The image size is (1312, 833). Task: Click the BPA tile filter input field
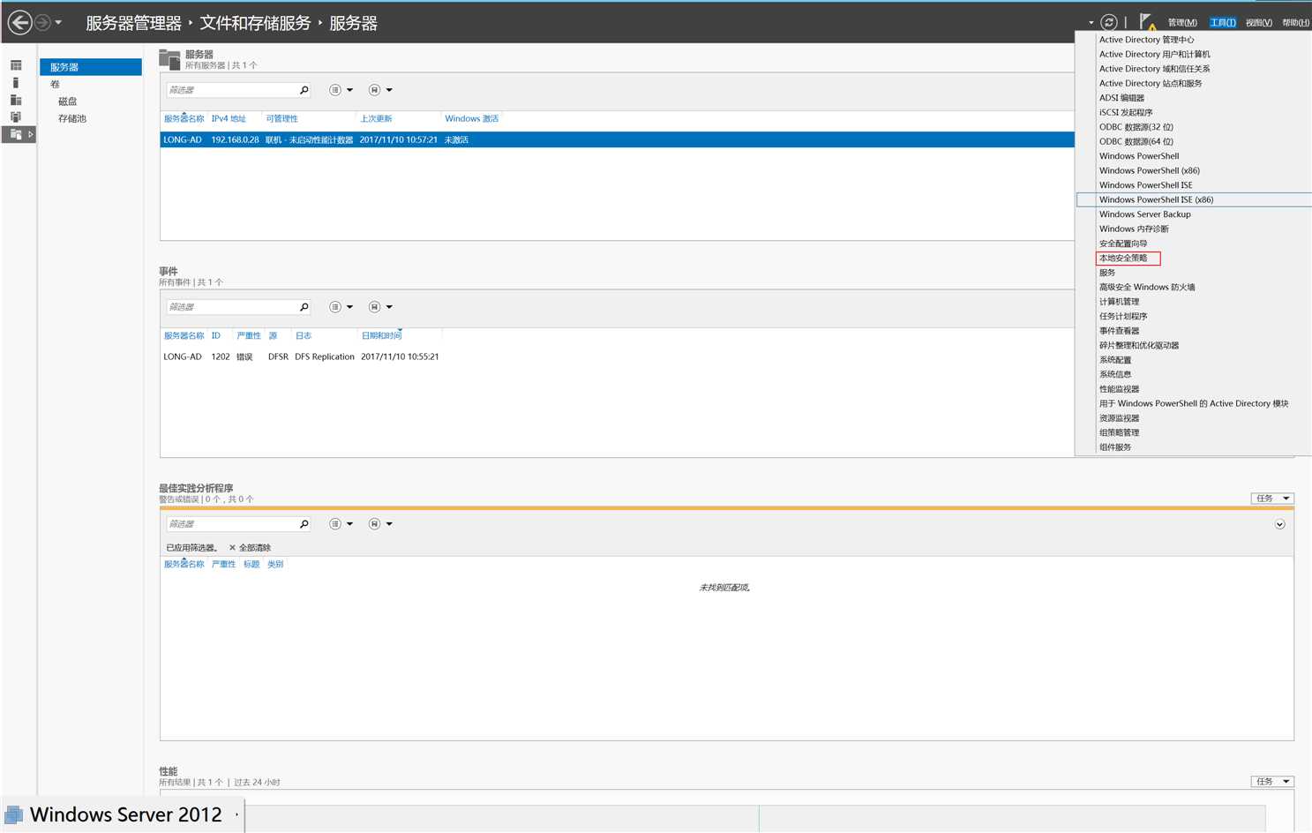click(231, 524)
